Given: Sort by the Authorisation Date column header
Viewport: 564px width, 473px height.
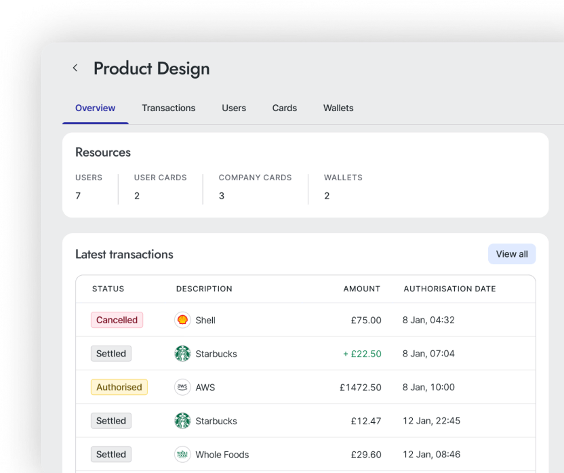Looking at the screenshot, I should tap(449, 288).
